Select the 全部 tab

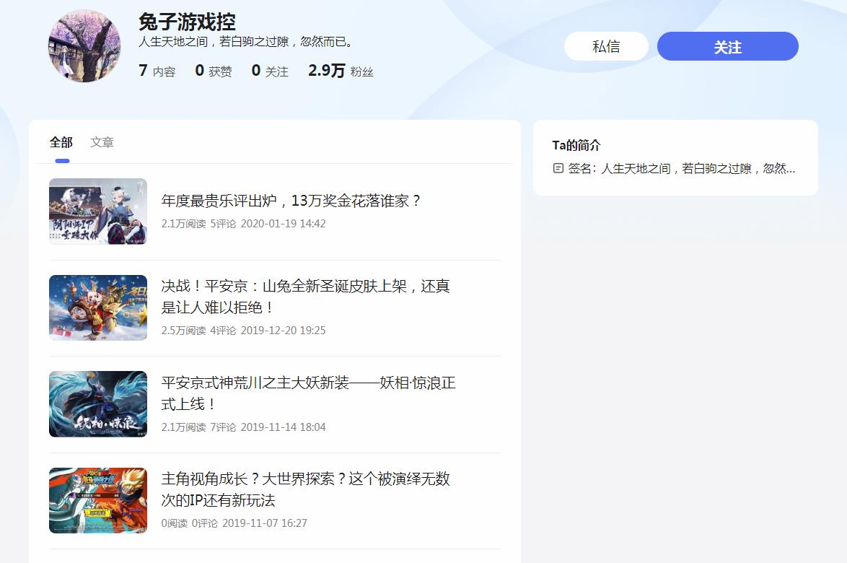point(61,142)
